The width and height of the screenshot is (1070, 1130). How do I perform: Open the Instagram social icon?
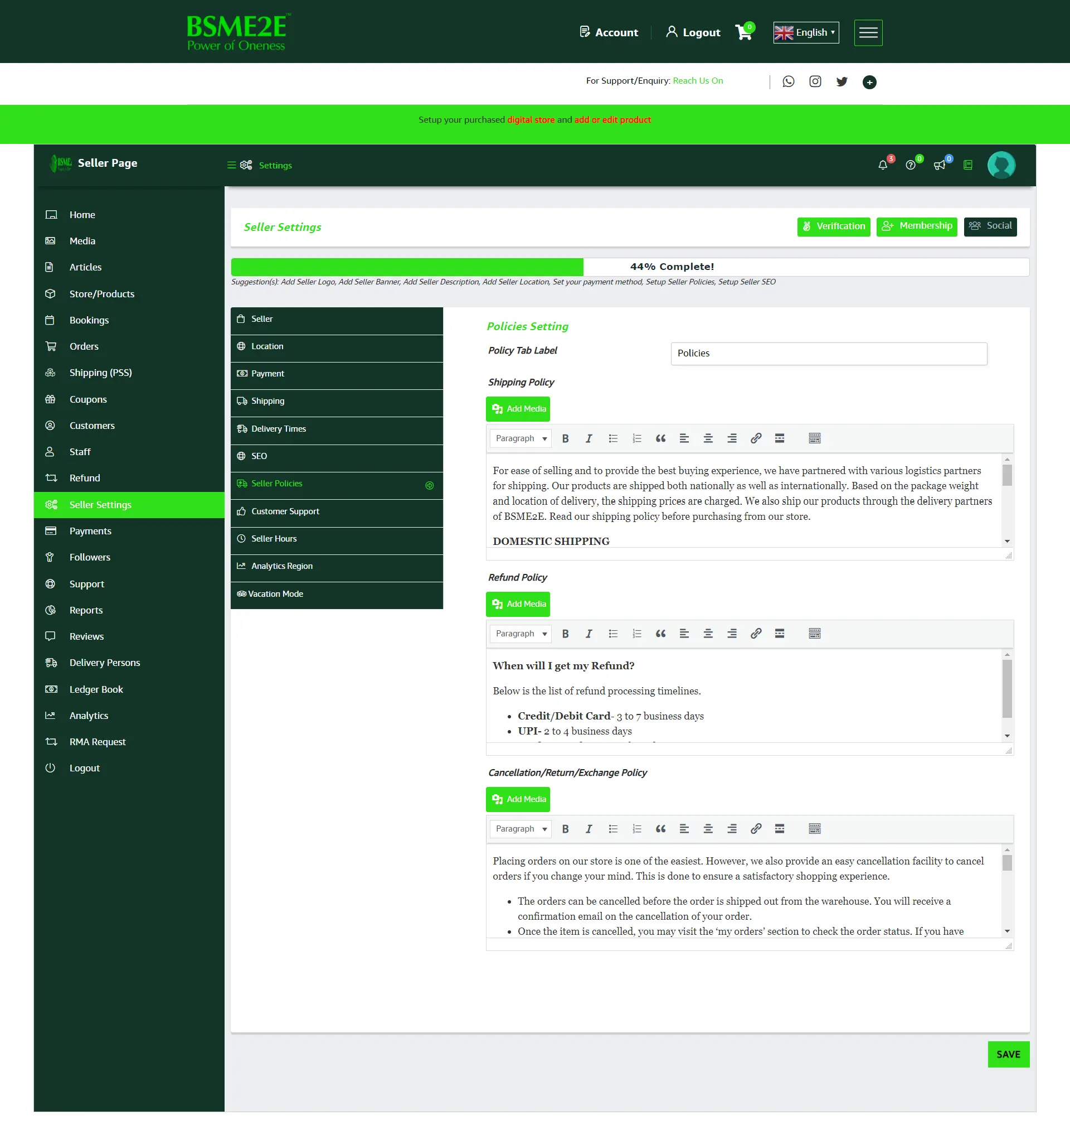coord(815,81)
